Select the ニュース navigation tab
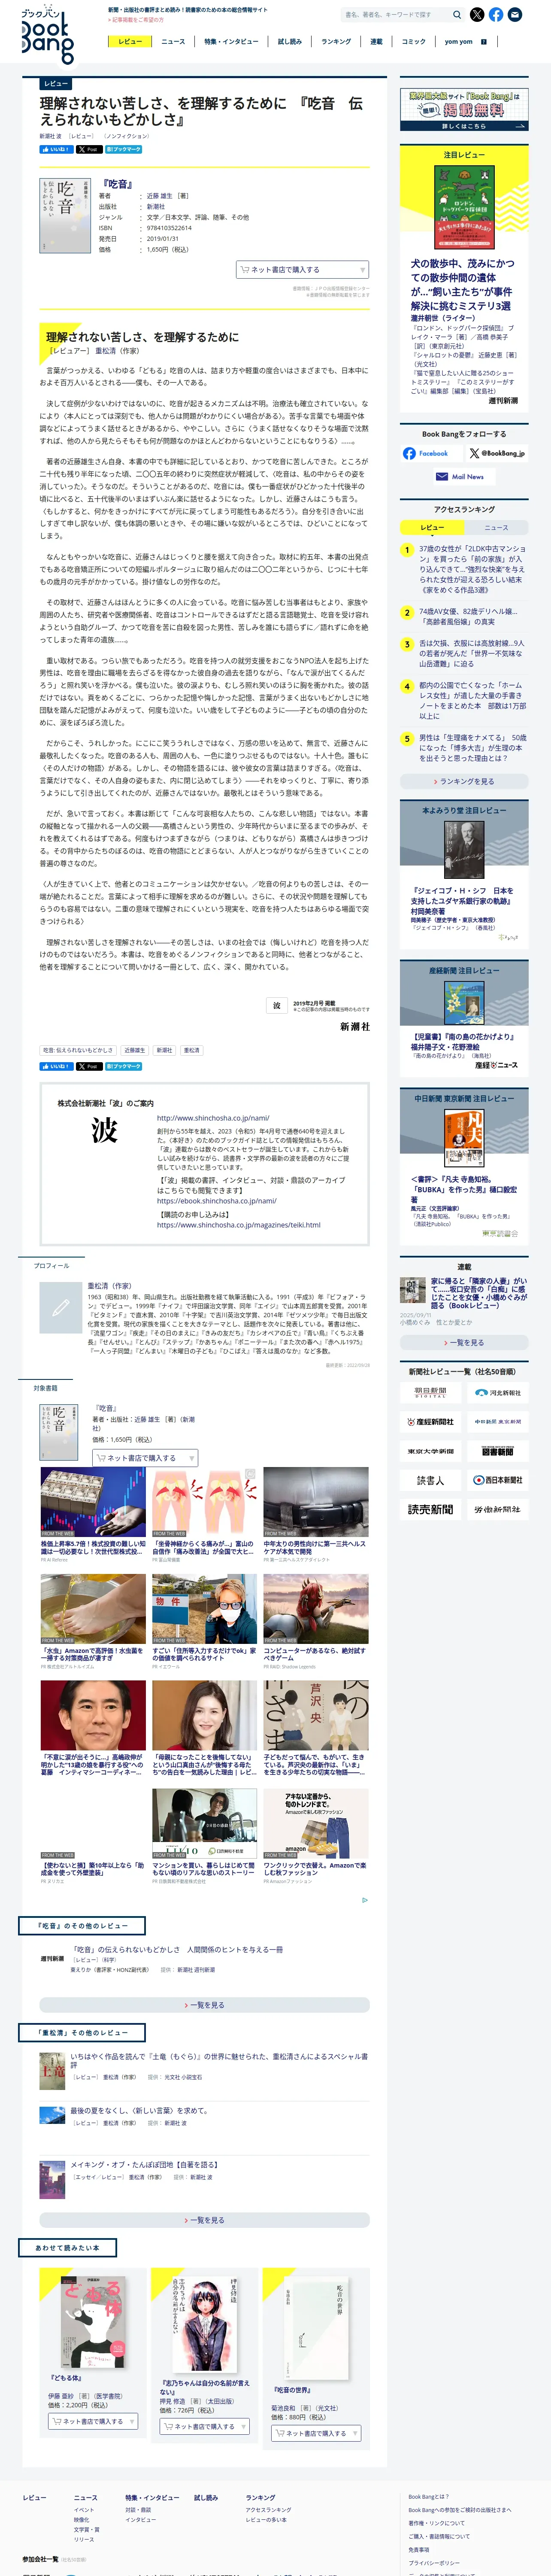 (x=173, y=42)
